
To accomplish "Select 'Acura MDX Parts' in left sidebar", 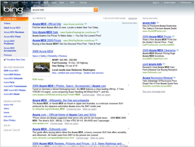I will 12,37.
